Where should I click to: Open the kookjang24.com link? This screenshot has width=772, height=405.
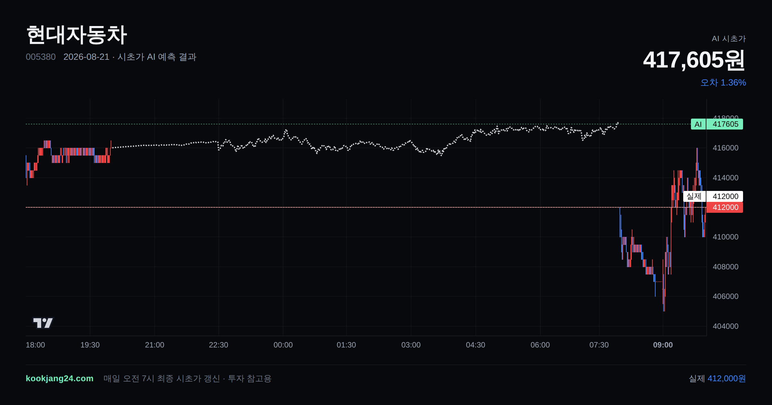pos(60,378)
